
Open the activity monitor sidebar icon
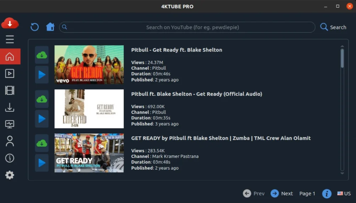(10, 124)
